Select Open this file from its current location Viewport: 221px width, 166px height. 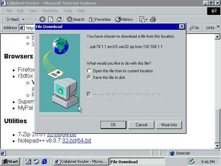pyautogui.click(x=89, y=71)
